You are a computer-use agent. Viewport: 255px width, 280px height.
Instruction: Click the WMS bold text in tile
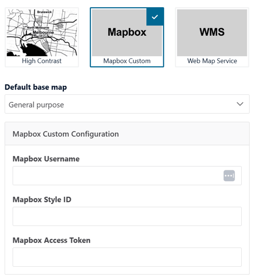tap(212, 32)
